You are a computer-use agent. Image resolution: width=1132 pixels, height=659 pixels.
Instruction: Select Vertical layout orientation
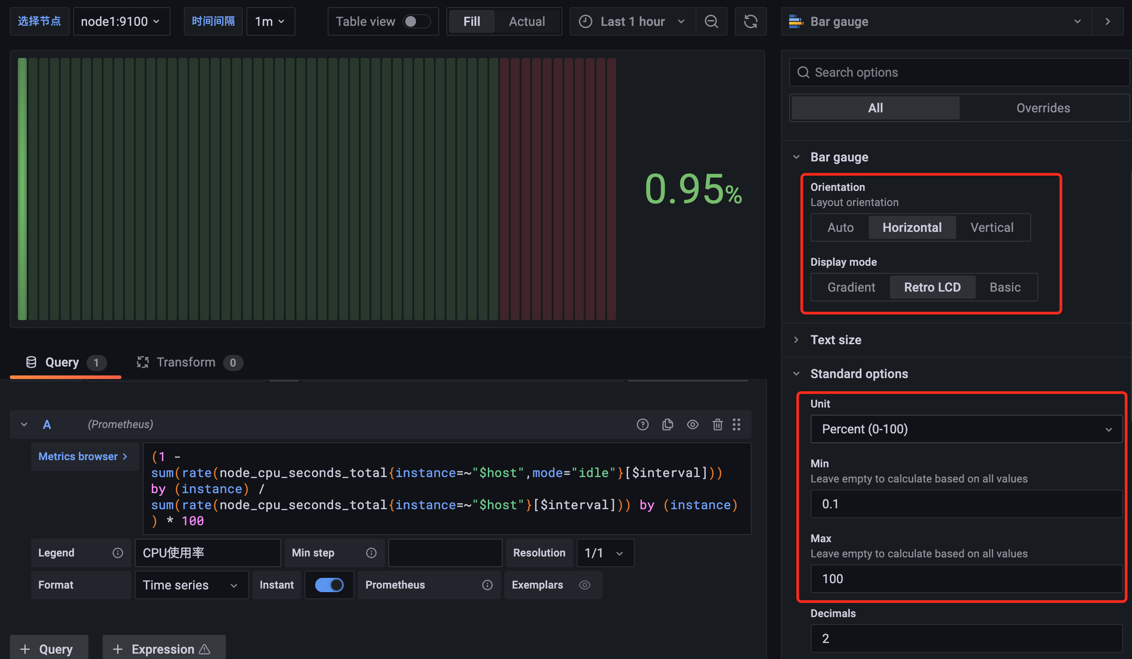tap(992, 227)
